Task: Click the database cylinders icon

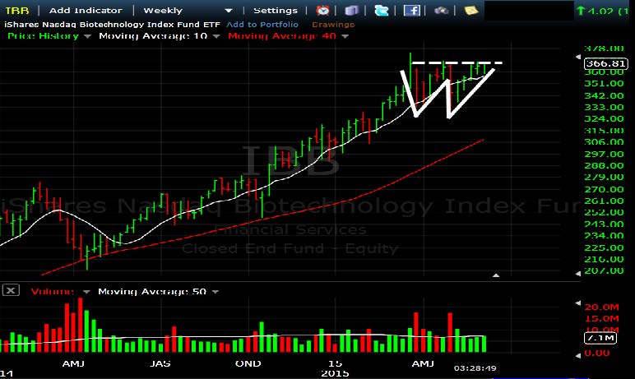Action: (x=351, y=10)
